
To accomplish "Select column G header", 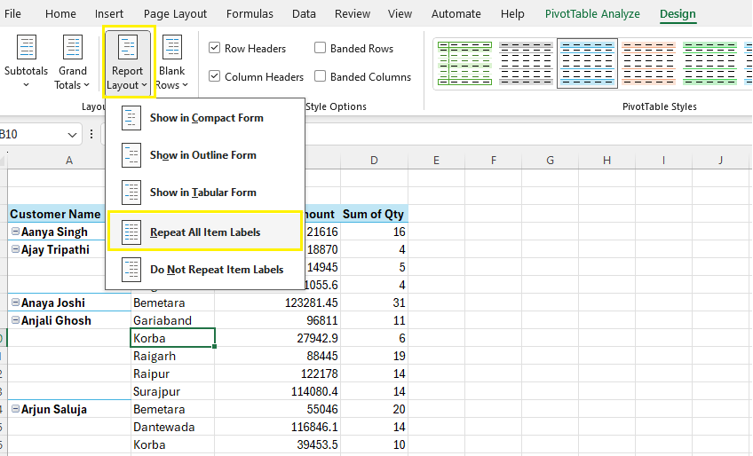I will [x=550, y=161].
